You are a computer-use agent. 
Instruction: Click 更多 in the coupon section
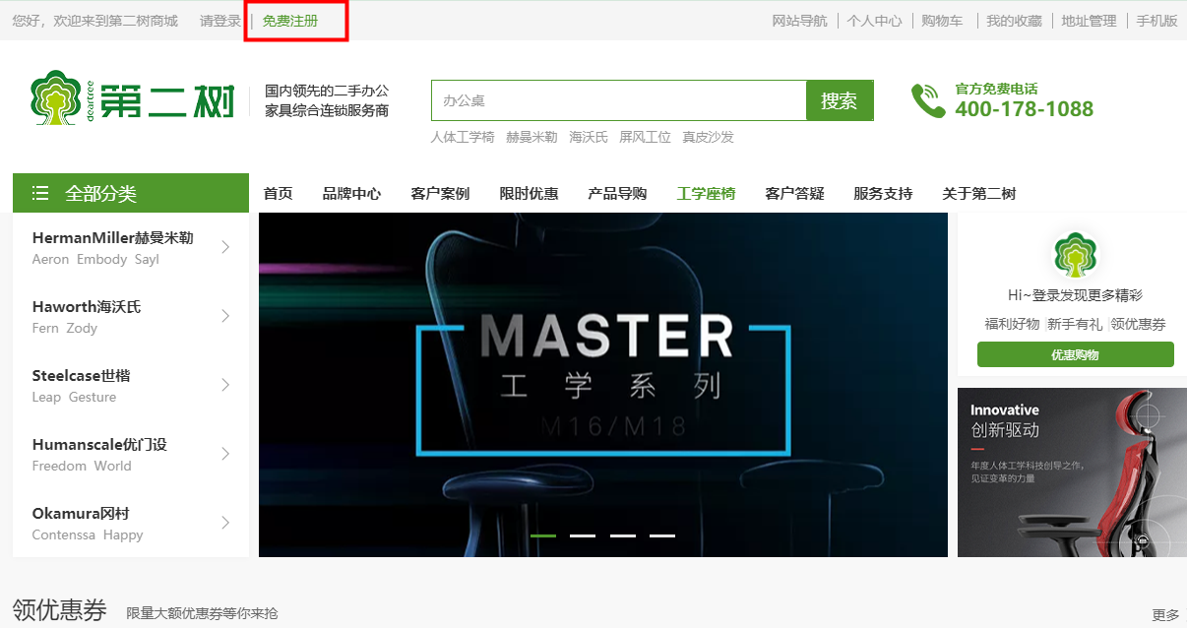click(x=1165, y=615)
